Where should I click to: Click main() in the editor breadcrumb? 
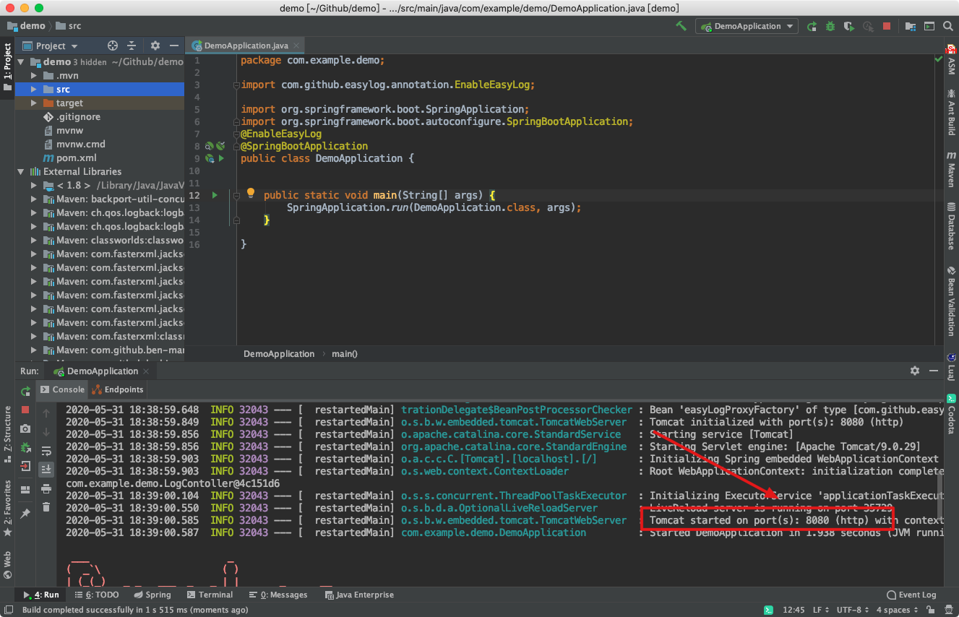345,354
